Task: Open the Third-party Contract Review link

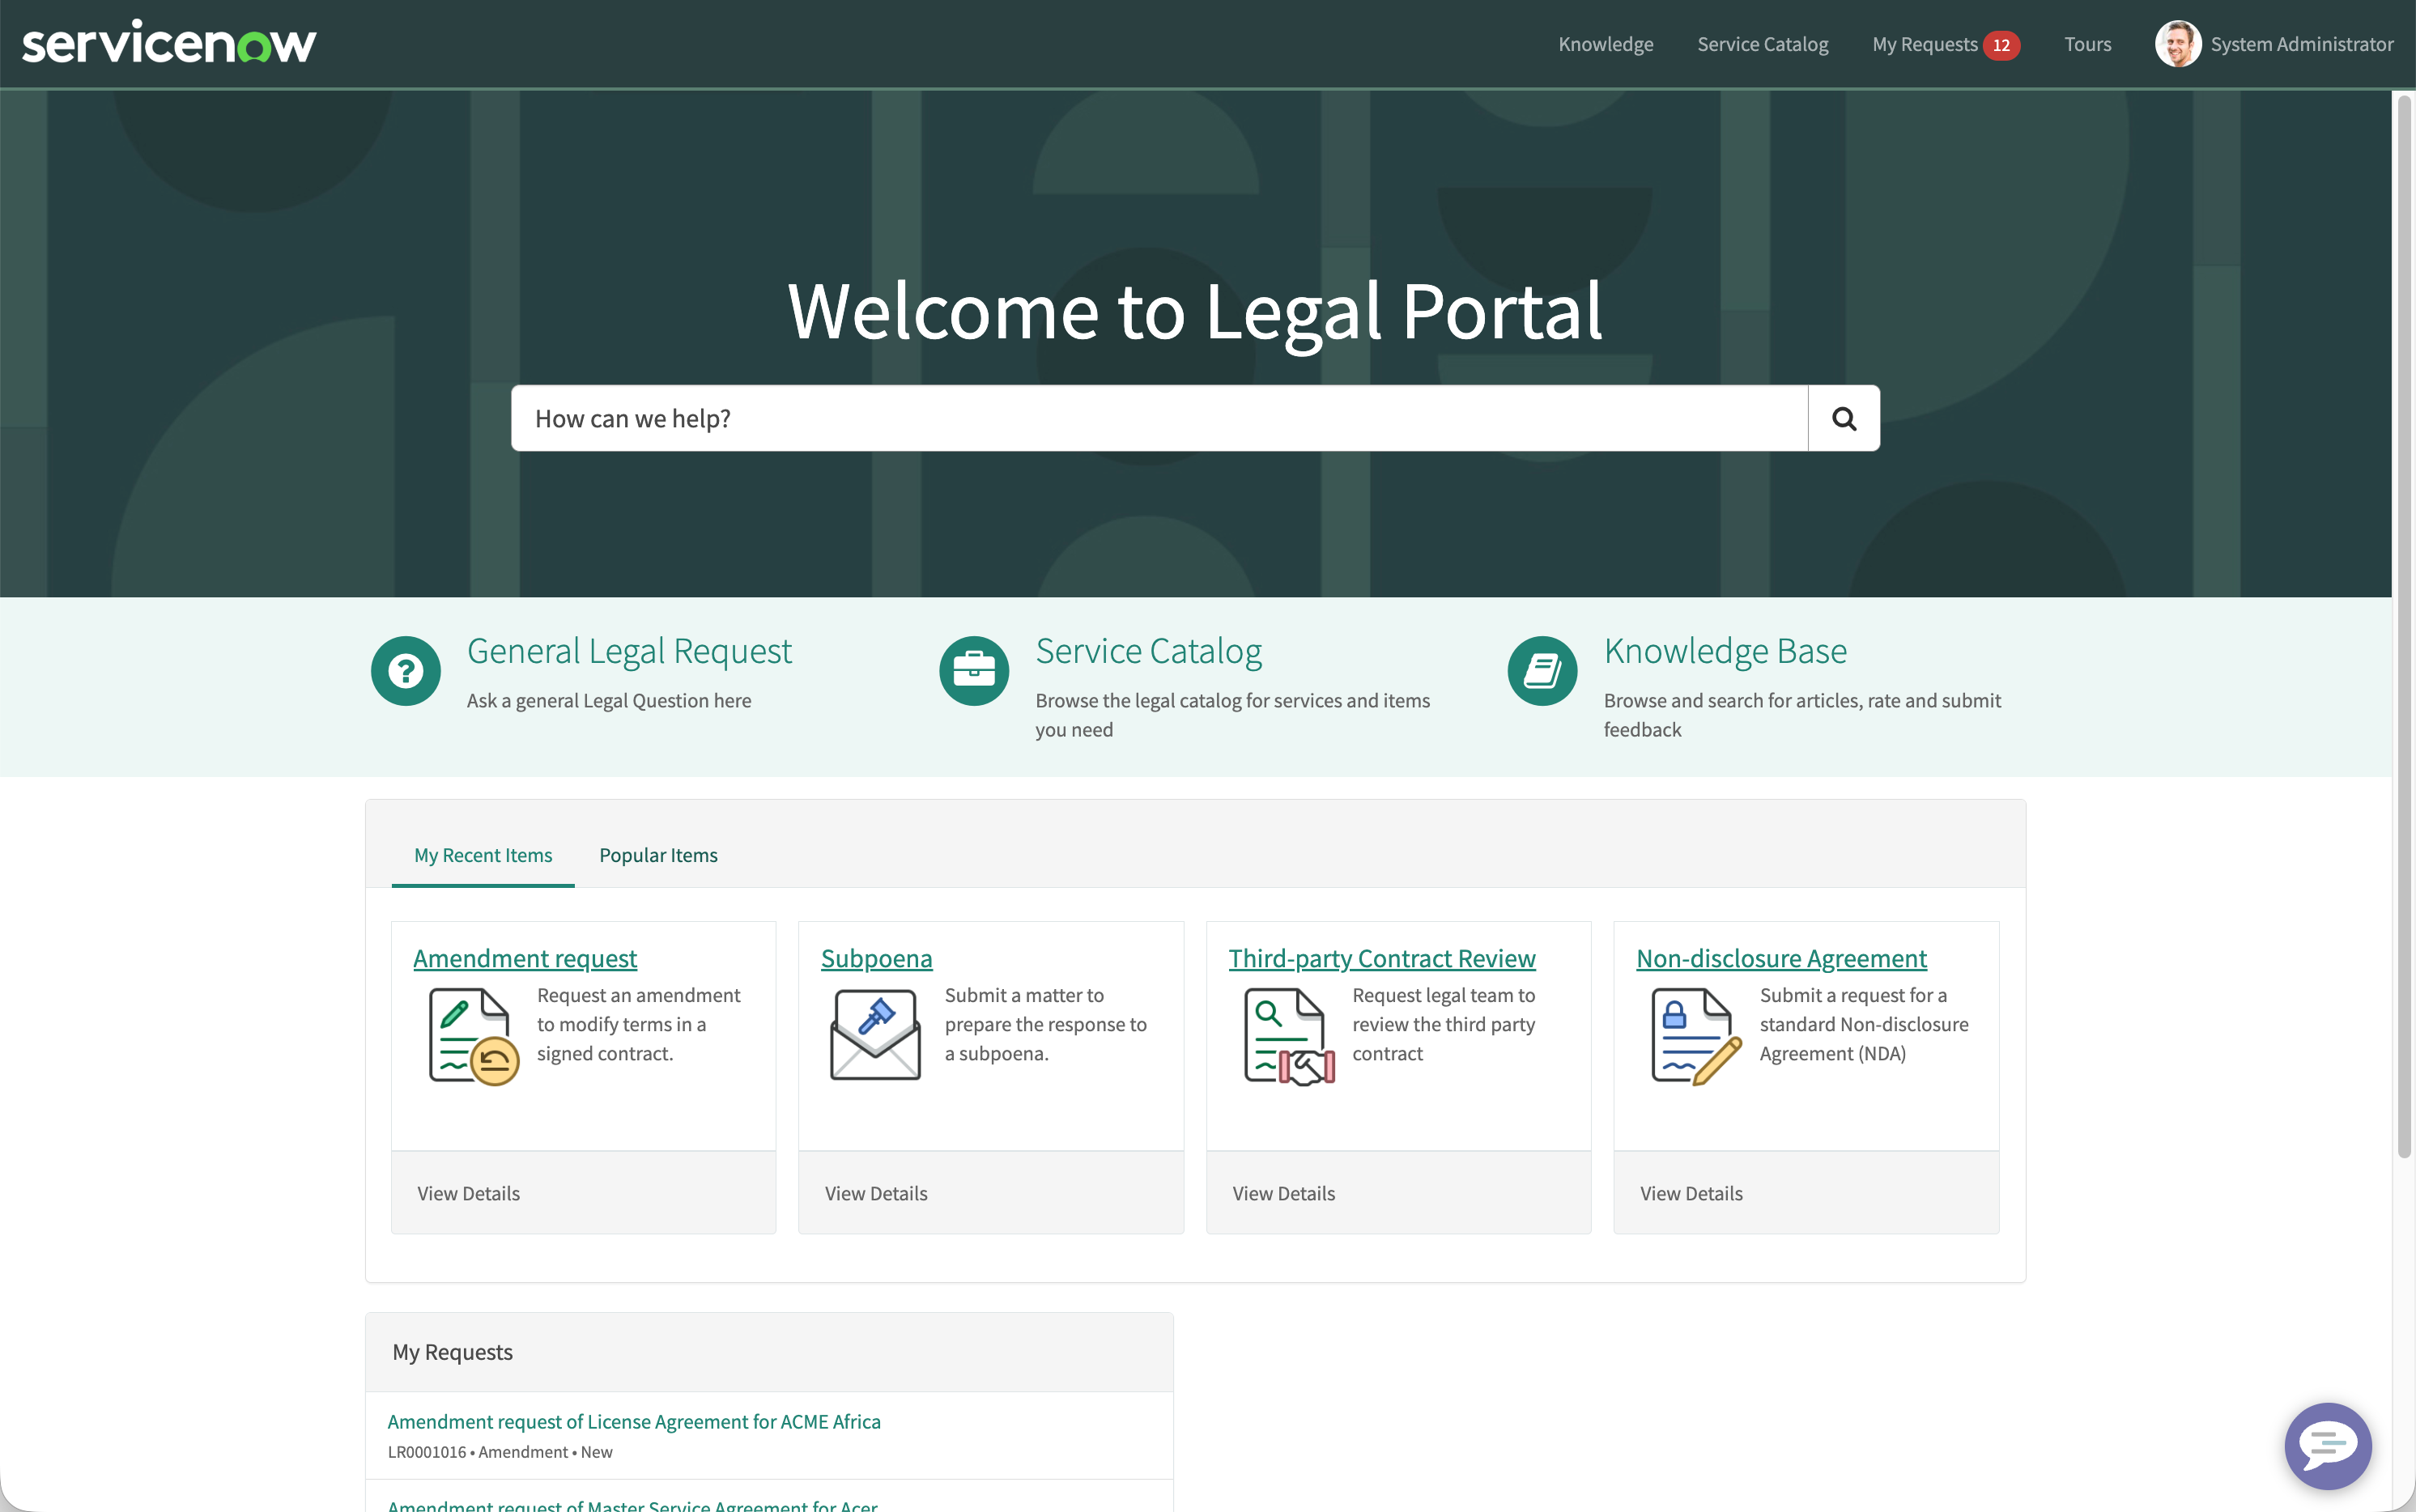Action: [x=1382, y=958]
